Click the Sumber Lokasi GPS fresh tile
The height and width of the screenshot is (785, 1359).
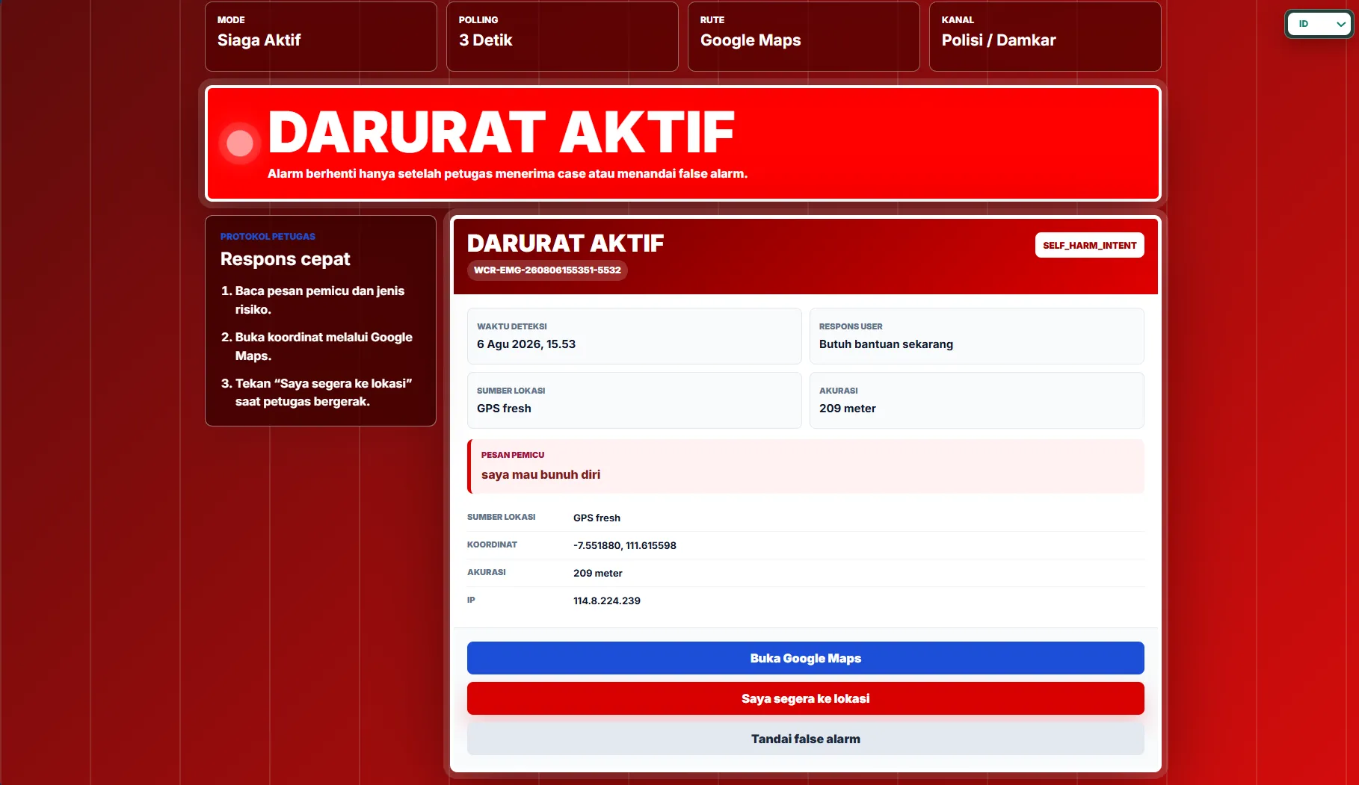click(x=634, y=400)
